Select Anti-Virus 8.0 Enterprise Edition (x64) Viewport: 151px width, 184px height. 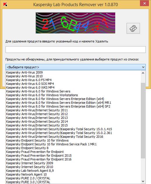[73, 99]
